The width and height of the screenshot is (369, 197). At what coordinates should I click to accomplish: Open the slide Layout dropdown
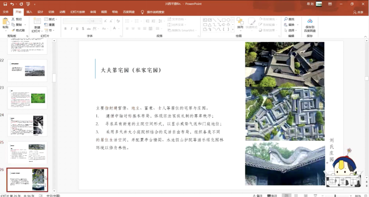pyautogui.click(x=52, y=19)
